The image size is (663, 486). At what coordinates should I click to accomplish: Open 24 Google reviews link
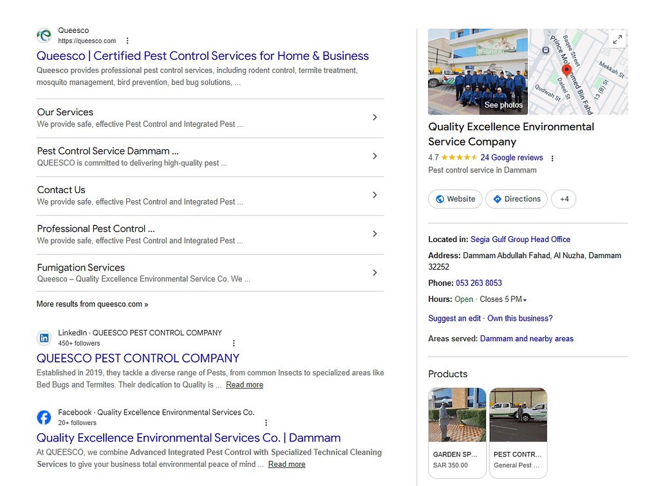[512, 157]
